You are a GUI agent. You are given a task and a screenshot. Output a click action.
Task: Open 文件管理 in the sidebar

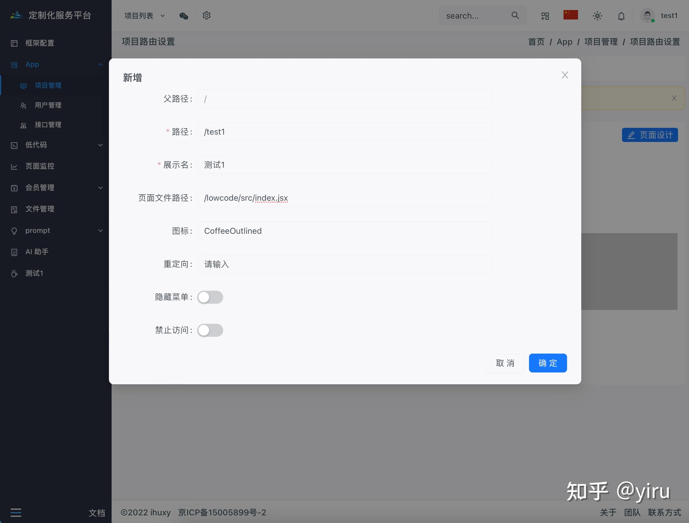point(56,209)
